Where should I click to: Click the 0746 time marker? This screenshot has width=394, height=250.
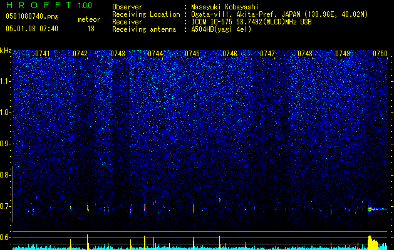point(230,54)
